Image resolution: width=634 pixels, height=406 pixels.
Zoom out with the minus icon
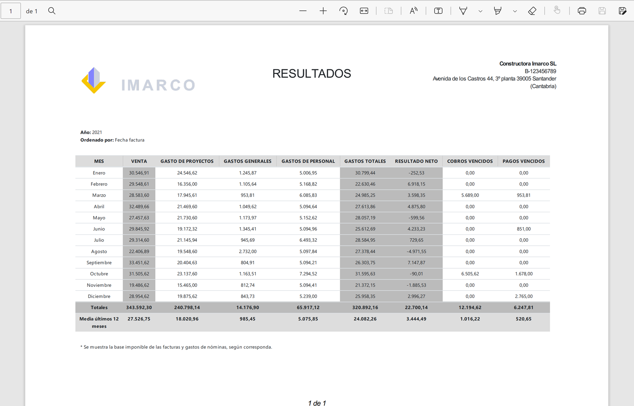[303, 11]
